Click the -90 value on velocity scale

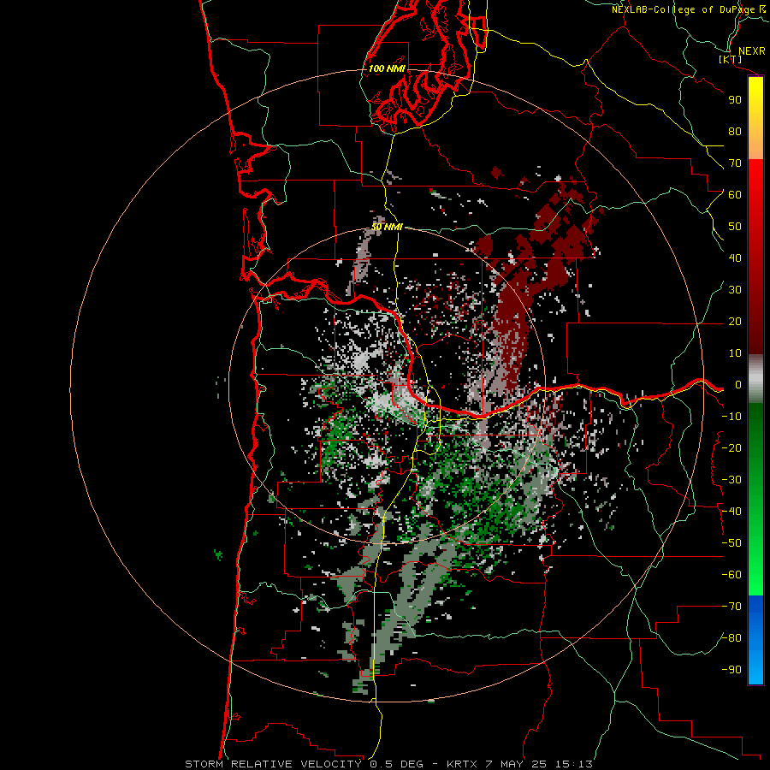tap(731, 670)
